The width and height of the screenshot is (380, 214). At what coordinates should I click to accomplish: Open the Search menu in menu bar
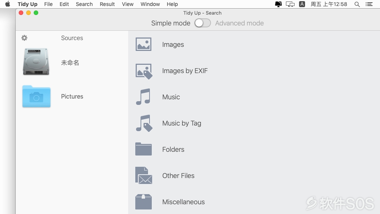click(84, 4)
